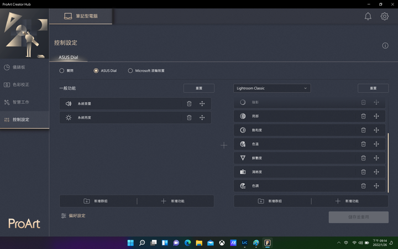Click the move handle for 清晰度
The width and height of the screenshot is (398, 249).
tap(376, 172)
